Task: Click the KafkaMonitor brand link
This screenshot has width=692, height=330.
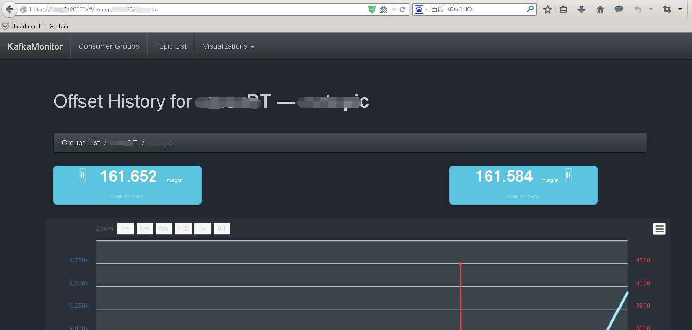Action: pyautogui.click(x=35, y=47)
